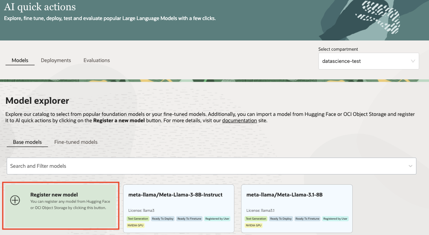Click the License: llama3 text
429x235 pixels.
(x=142, y=210)
